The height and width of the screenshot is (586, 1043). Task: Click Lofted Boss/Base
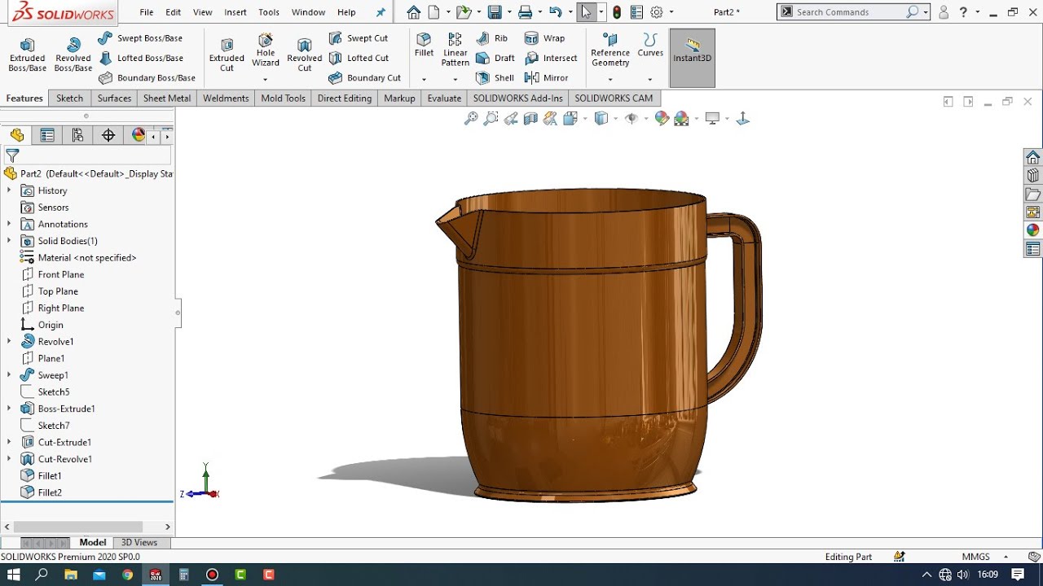point(140,58)
